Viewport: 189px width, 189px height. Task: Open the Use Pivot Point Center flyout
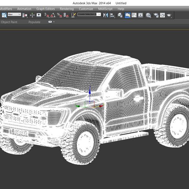pyautogui.click(x=25, y=15)
